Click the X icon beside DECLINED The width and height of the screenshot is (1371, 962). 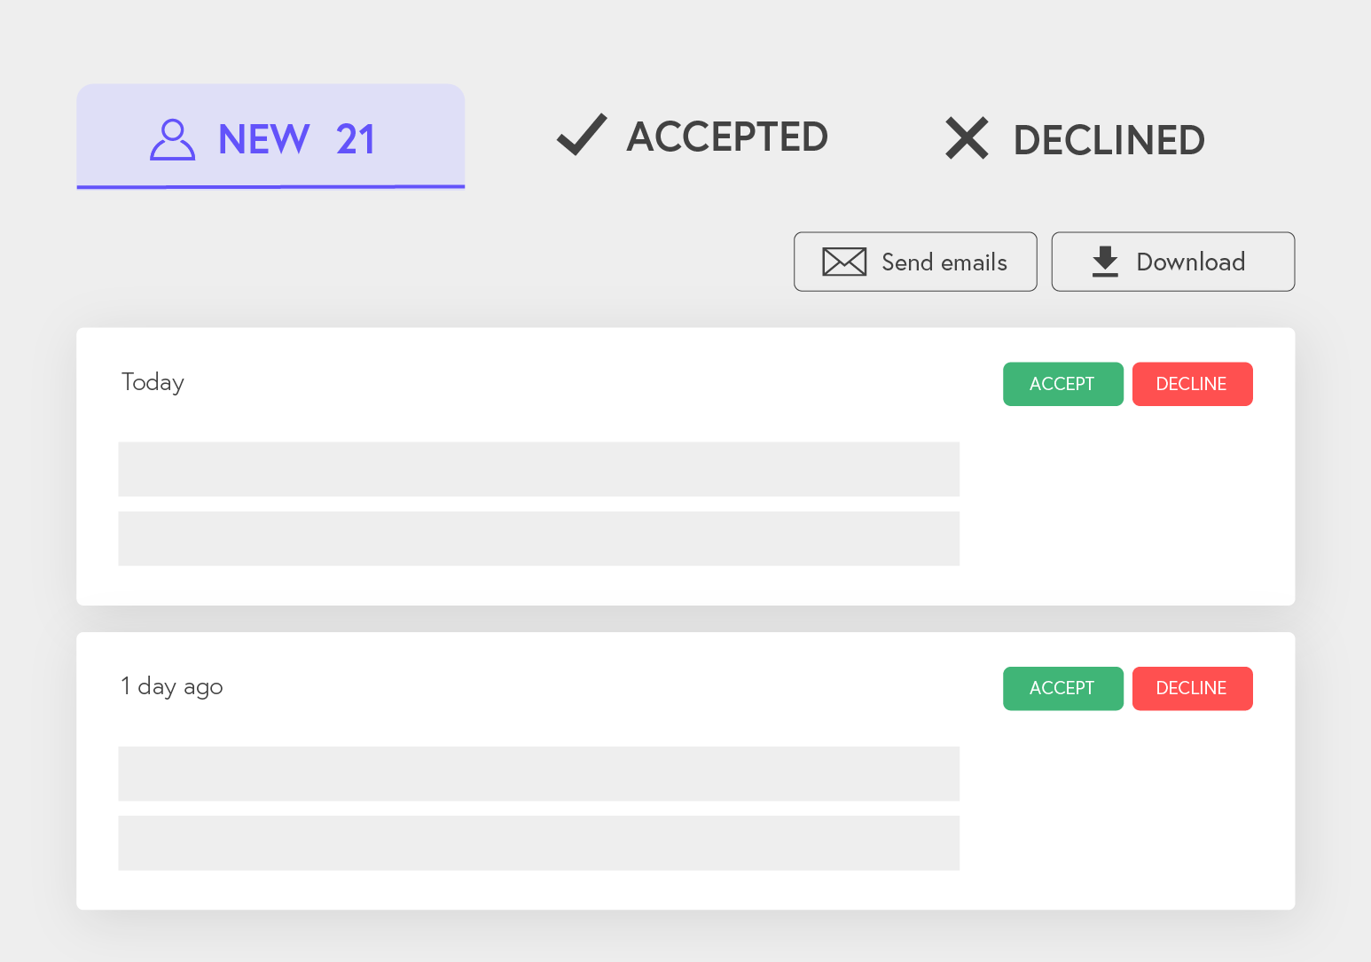[x=967, y=138]
